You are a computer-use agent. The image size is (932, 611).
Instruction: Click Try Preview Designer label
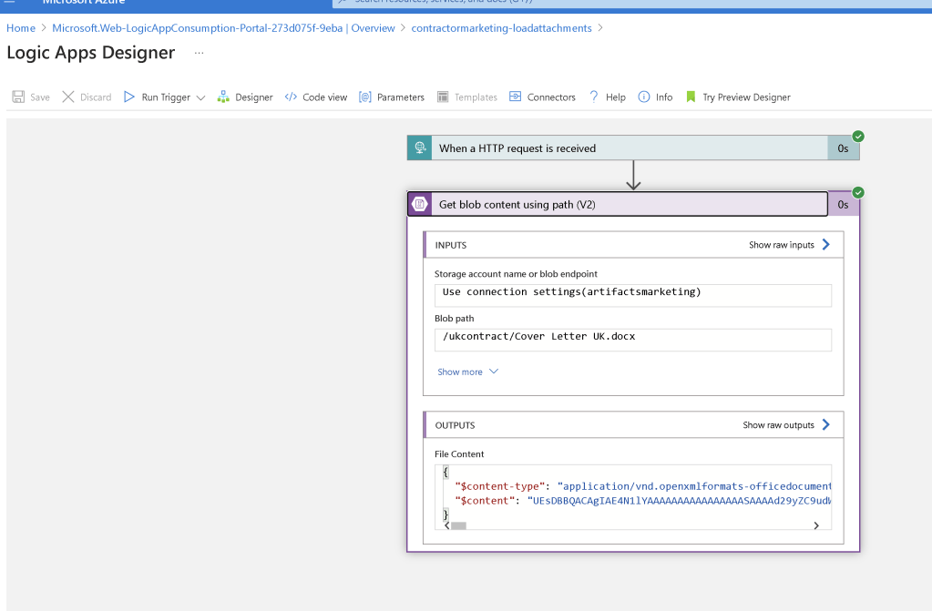(x=746, y=97)
